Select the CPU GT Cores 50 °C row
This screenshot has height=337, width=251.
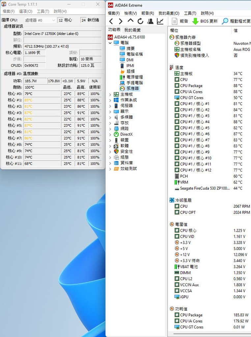click(210, 97)
